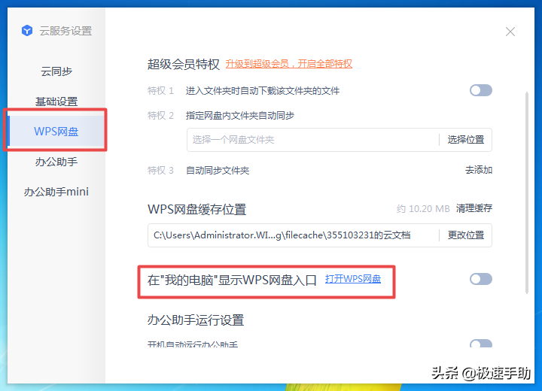The width and height of the screenshot is (542, 391).
Task: Click the 超级会员特权 heading
Action: click(x=184, y=64)
